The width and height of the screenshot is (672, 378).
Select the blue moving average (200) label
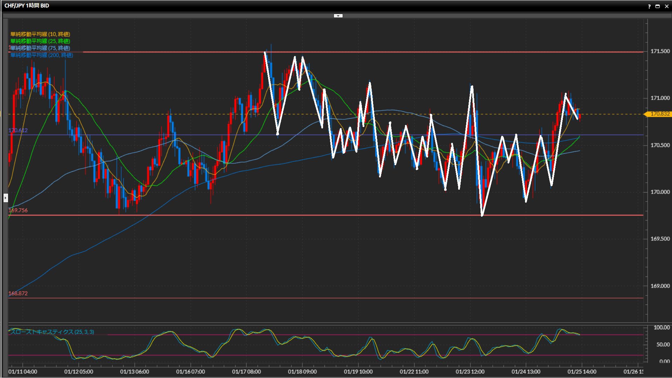point(42,55)
